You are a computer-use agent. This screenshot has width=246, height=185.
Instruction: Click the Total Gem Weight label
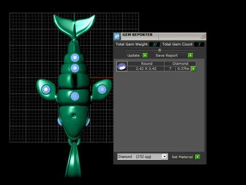tap(132, 44)
